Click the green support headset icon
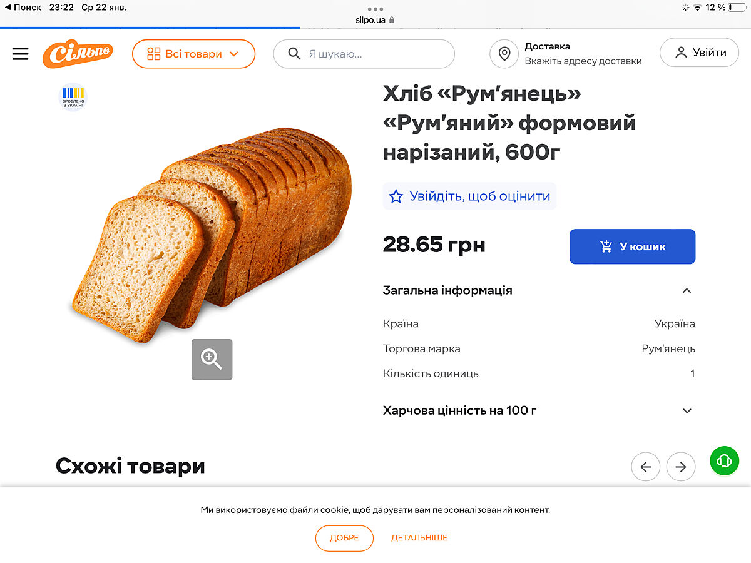The height and width of the screenshot is (563, 751). pos(724,462)
